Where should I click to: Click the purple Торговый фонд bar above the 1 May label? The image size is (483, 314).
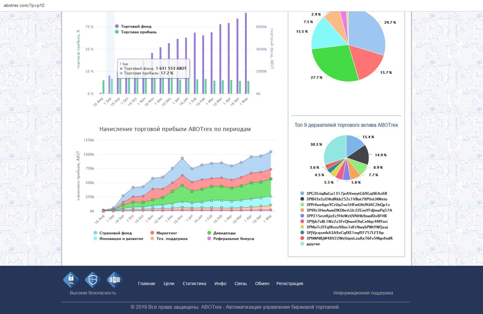[x=246, y=53]
